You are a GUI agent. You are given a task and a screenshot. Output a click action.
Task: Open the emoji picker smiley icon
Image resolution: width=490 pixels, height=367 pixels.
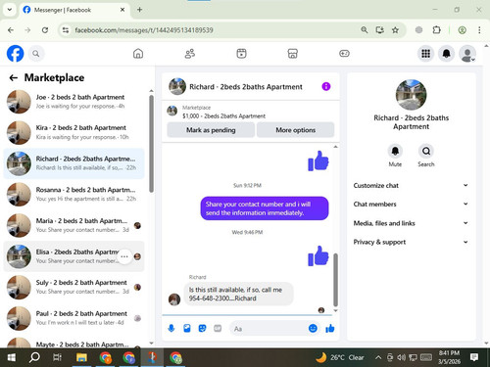click(313, 328)
